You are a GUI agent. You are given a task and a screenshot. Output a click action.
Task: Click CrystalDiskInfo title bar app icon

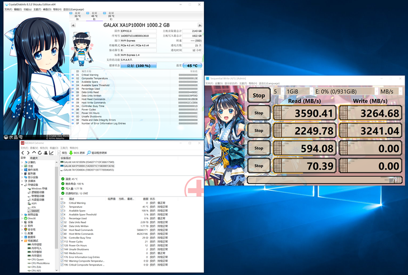tap(6, 4)
